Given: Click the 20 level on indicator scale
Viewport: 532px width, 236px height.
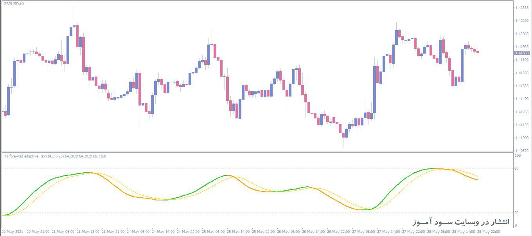Looking at the screenshot, I should (517, 213).
